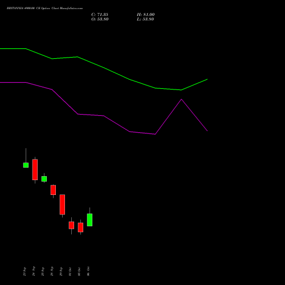The width and height of the screenshot is (285, 285).
Task: Click the 01 Oct date axis label
Action: (x=70, y=271)
